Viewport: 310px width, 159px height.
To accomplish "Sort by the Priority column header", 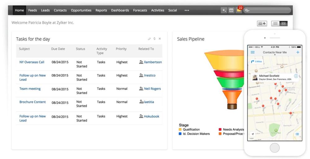I will [121, 49].
